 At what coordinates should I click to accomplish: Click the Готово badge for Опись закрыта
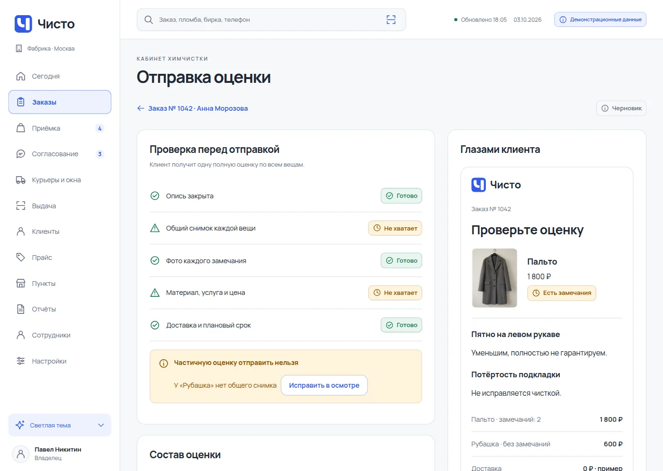(401, 196)
